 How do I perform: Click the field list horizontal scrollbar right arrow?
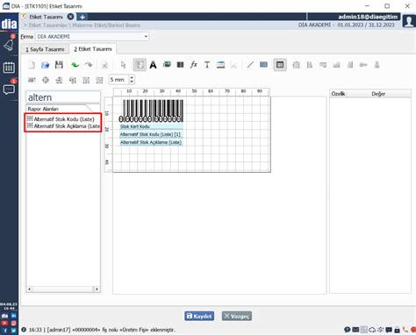97,289
